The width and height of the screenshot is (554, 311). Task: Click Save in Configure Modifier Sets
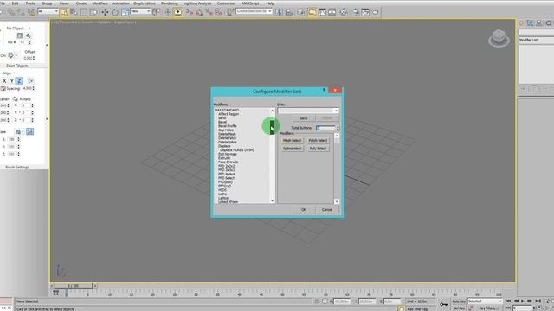[x=304, y=118]
